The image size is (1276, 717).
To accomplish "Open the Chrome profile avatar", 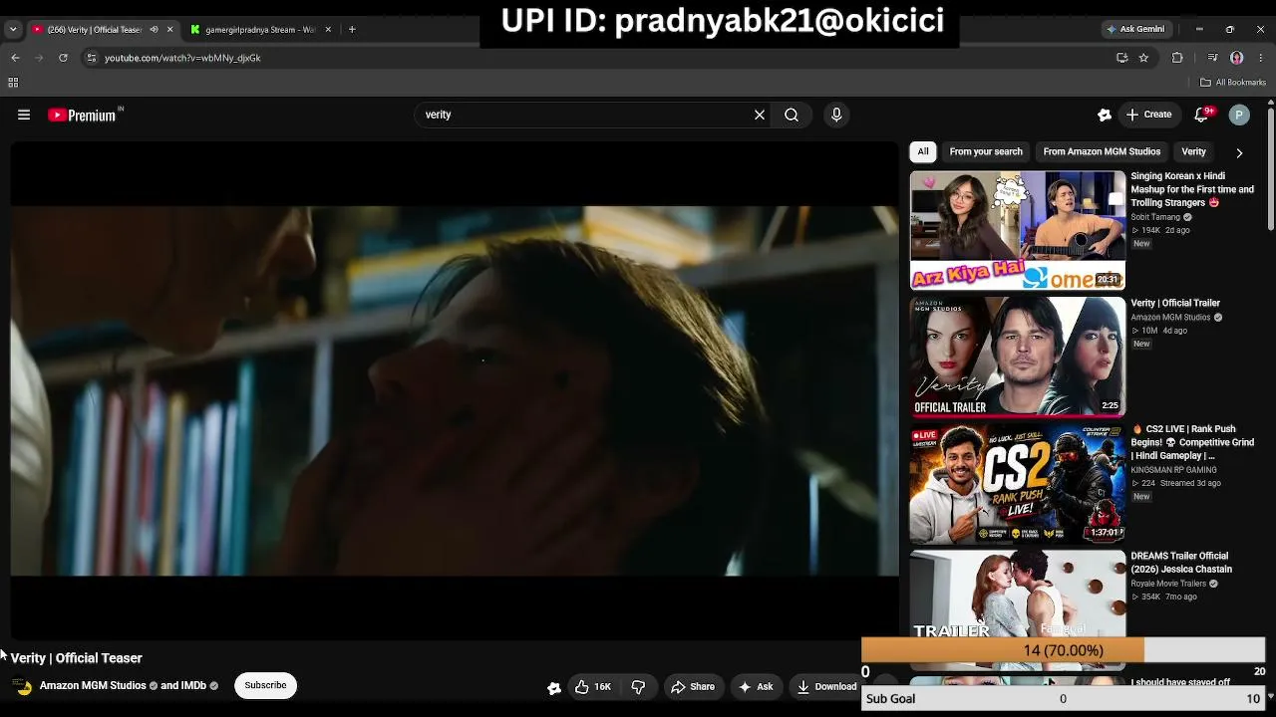I will (x=1237, y=58).
